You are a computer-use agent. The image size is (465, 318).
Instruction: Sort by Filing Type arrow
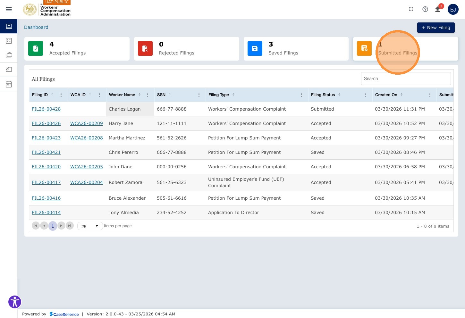pyautogui.click(x=233, y=95)
